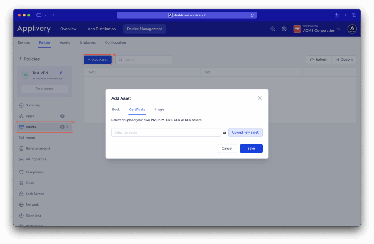Switch to the Image tab
Image resolution: width=374 pixels, height=244 pixels.
[x=159, y=109]
